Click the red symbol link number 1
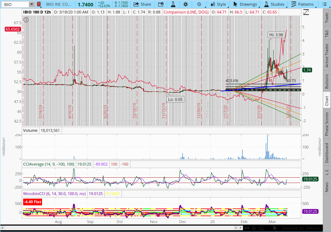Image resolution: width=331 pixels, height=232 pixels. point(39,4)
